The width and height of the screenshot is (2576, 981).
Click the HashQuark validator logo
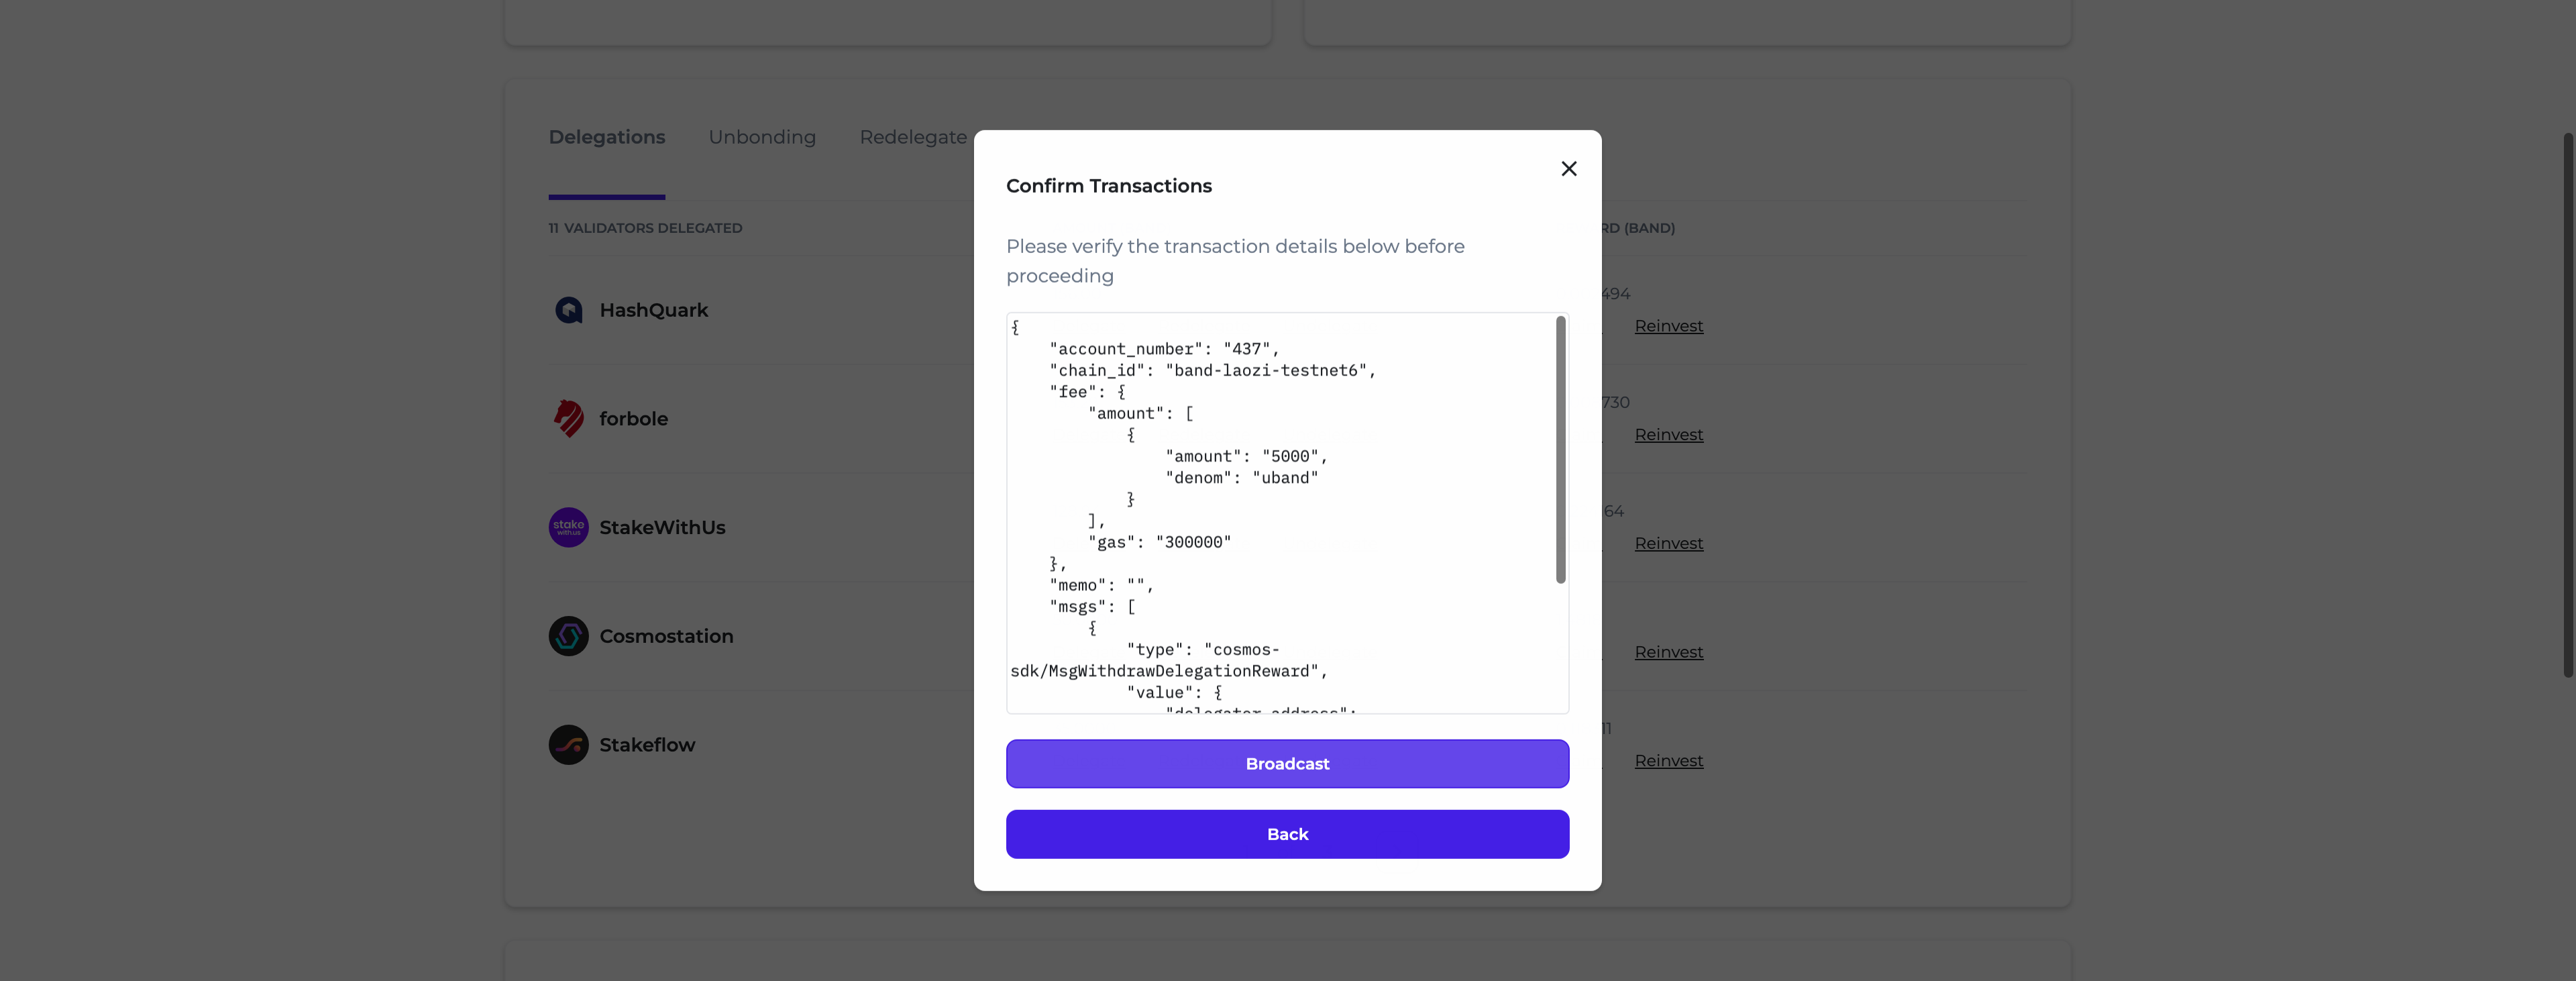[568, 310]
